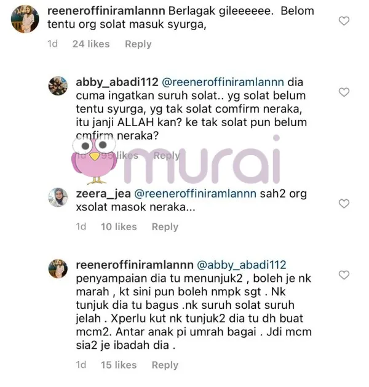Screen dimensions: 369x387
Task: Open reeneroffiniramlannn's profile picture at top
Action: 25,18
